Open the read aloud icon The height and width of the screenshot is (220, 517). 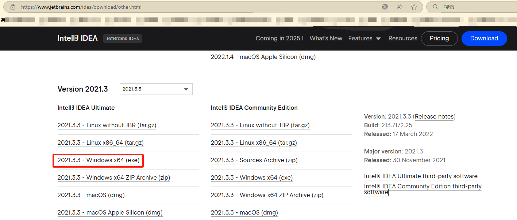pos(400,7)
